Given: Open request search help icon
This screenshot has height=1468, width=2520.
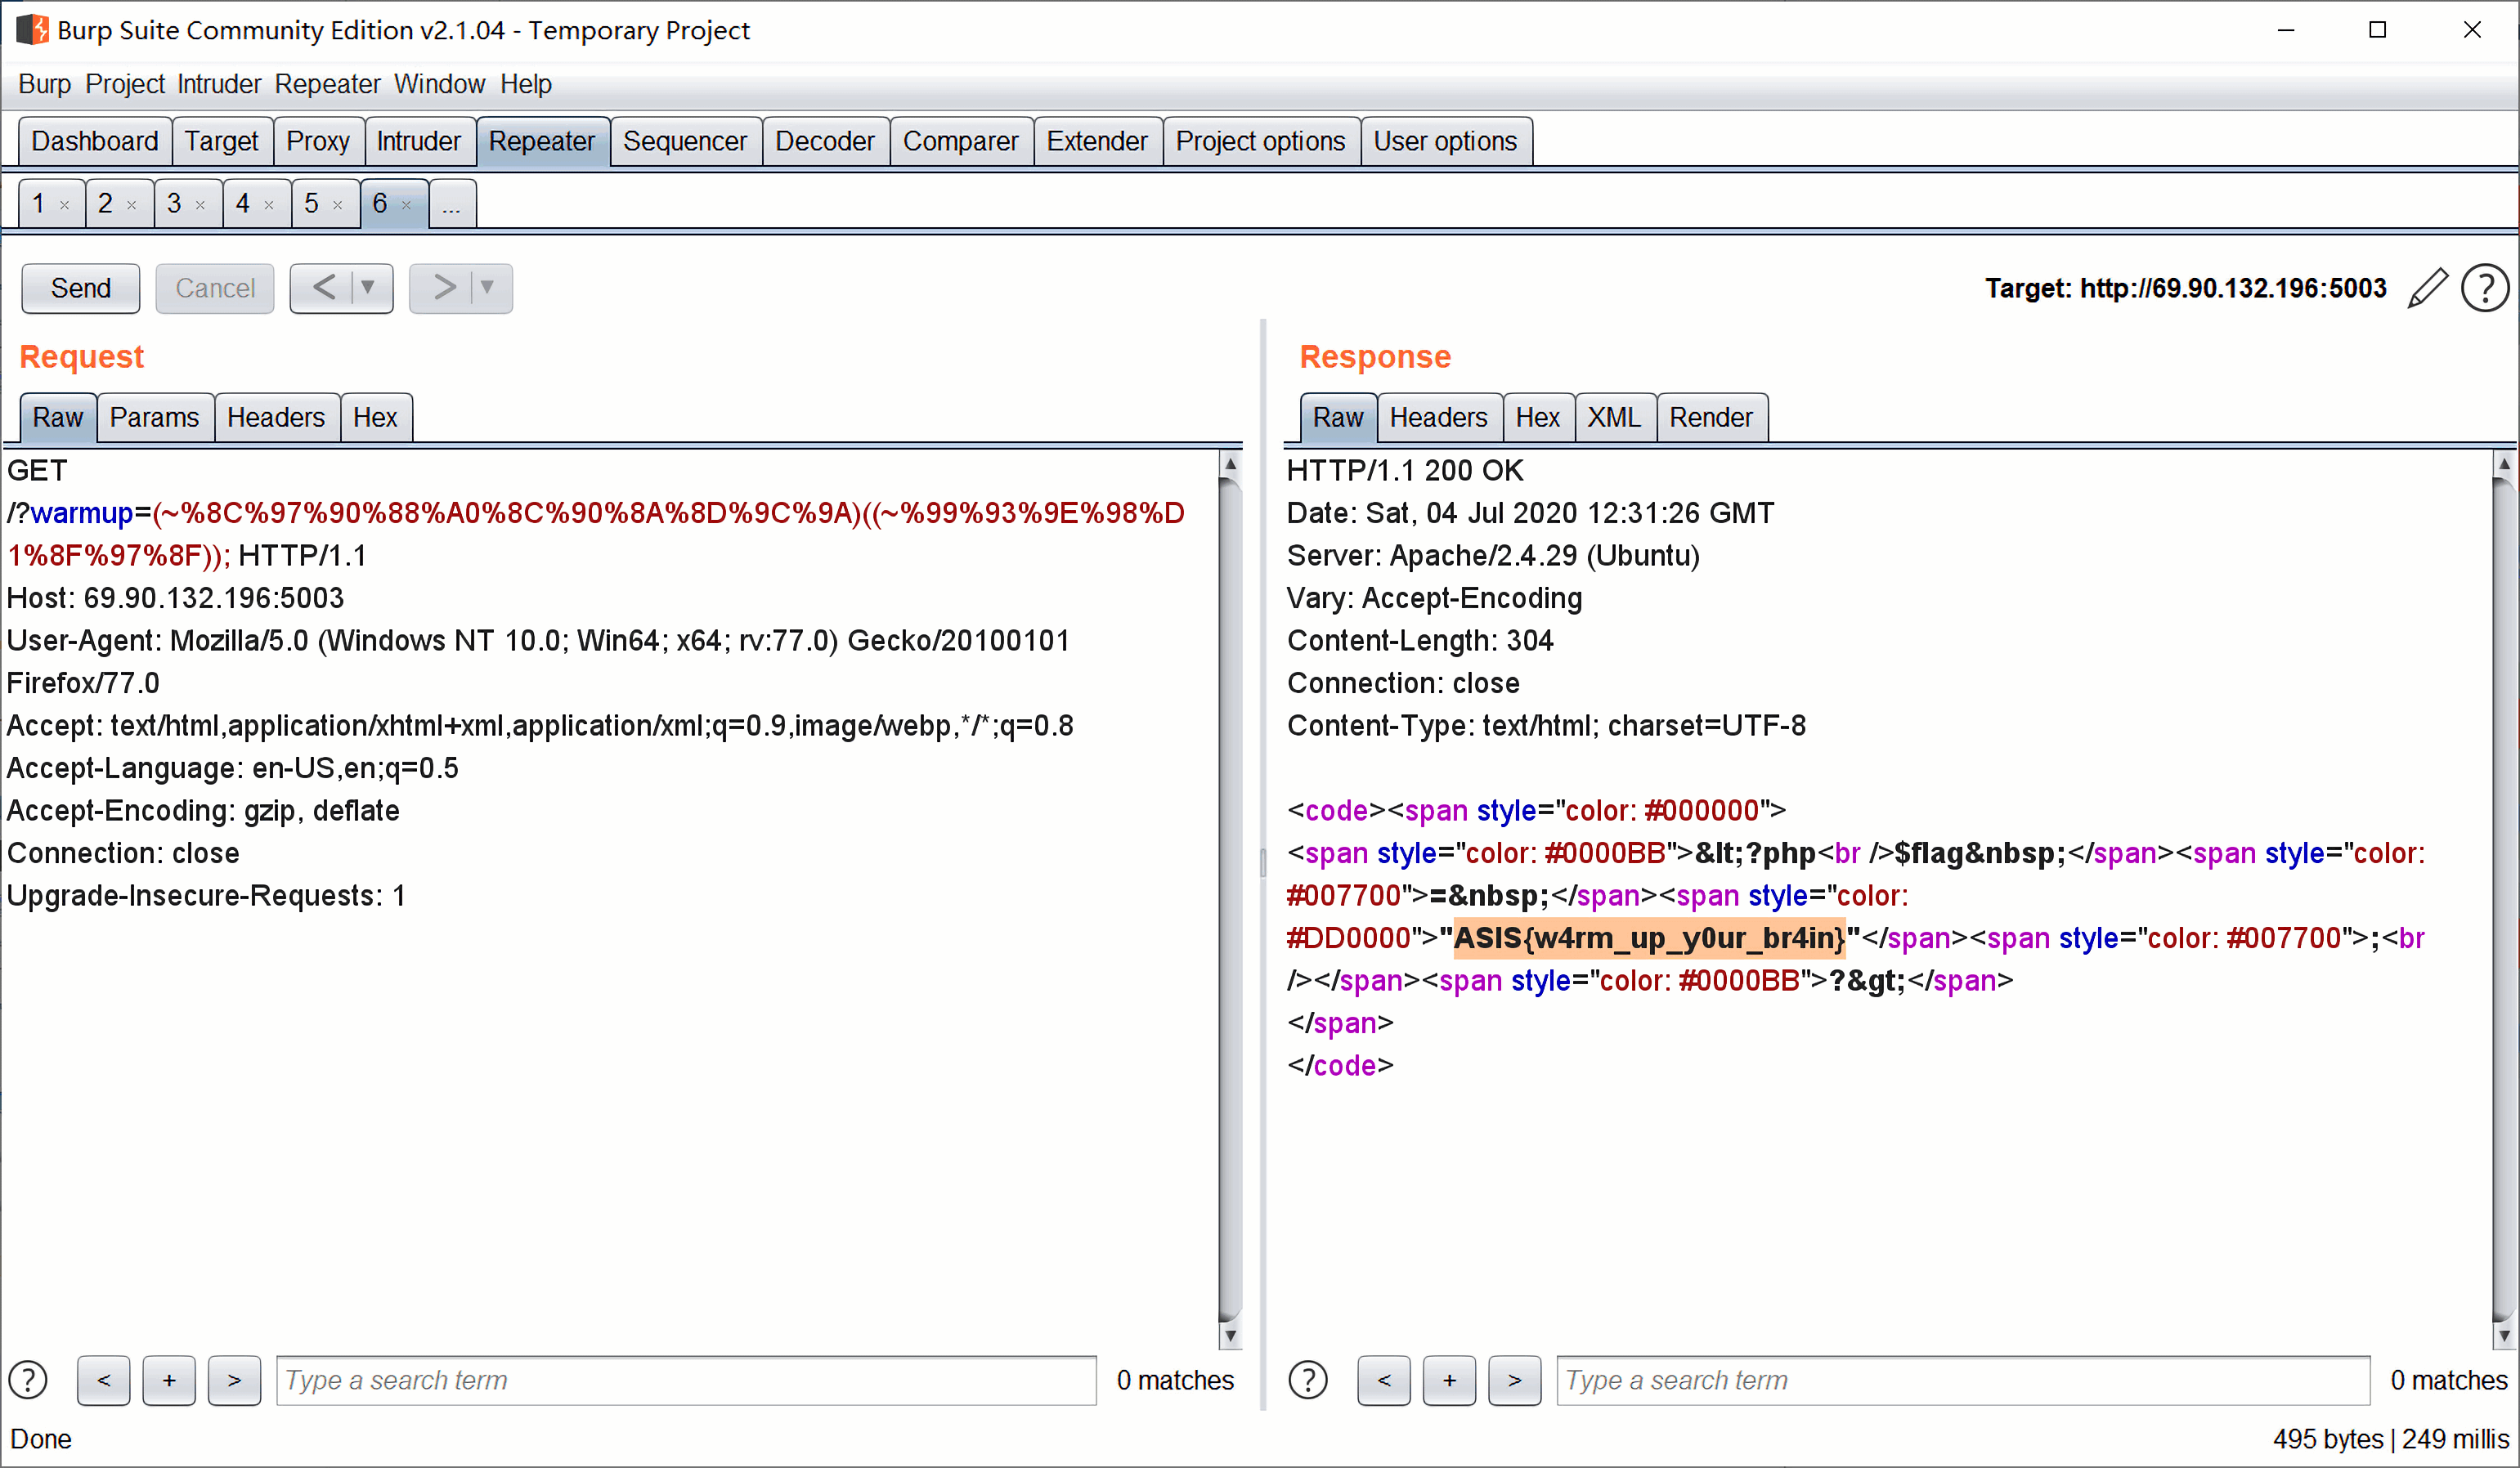Looking at the screenshot, I should point(28,1380).
